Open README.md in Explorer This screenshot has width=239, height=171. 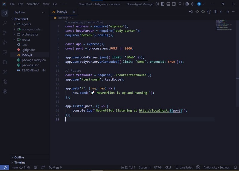(30, 70)
